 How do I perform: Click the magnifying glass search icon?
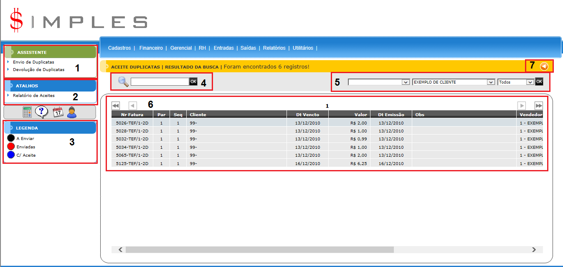coord(123,81)
